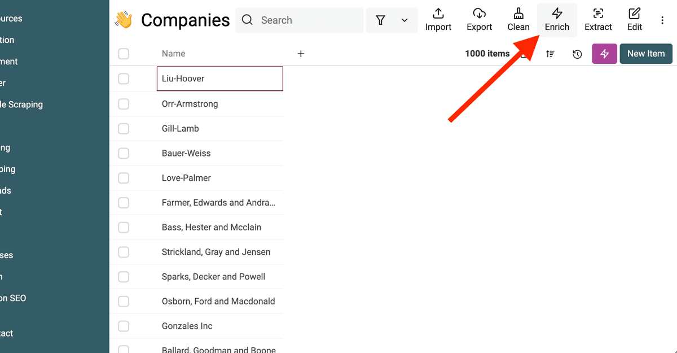
Task: Check the Orr-Armstrong row checkbox
Action: (x=124, y=104)
